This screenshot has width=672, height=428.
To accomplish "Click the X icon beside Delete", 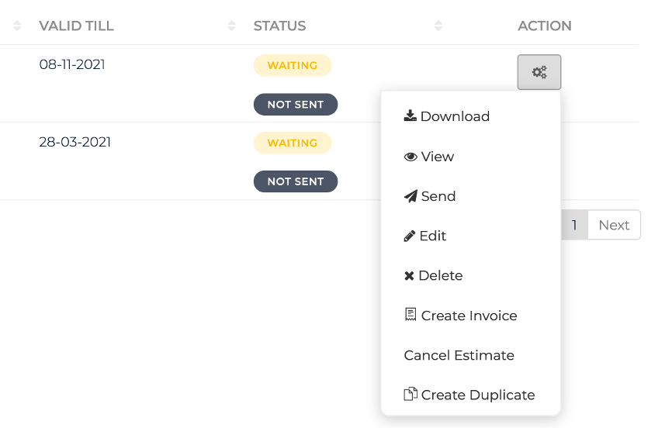I will click(409, 276).
